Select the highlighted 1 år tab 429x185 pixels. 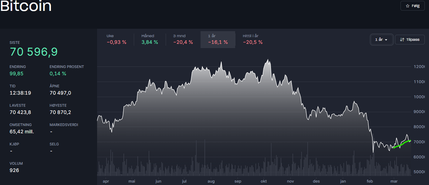point(218,39)
